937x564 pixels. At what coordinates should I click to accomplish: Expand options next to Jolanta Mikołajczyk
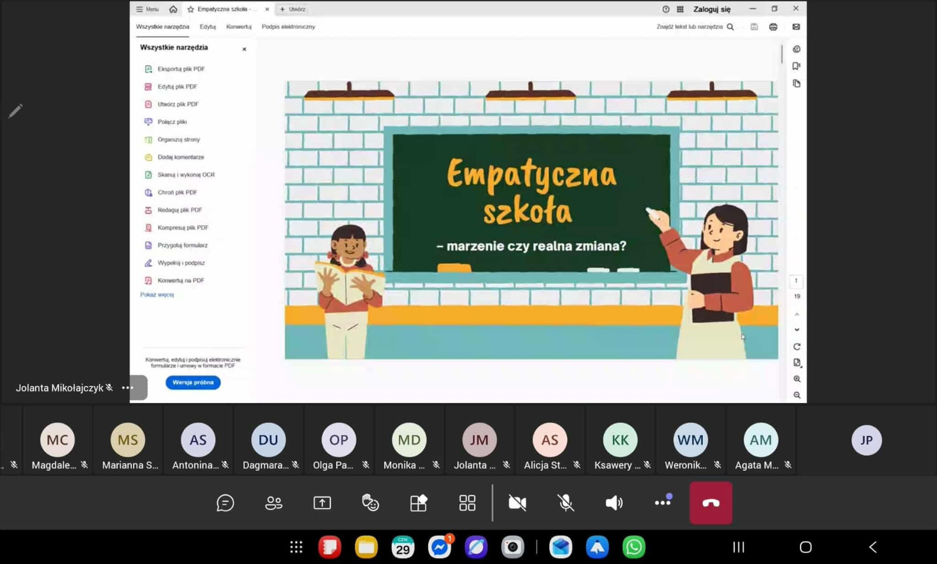pyautogui.click(x=128, y=388)
